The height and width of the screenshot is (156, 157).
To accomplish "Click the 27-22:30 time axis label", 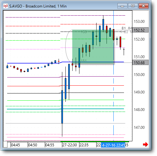I will coord(70,145).
